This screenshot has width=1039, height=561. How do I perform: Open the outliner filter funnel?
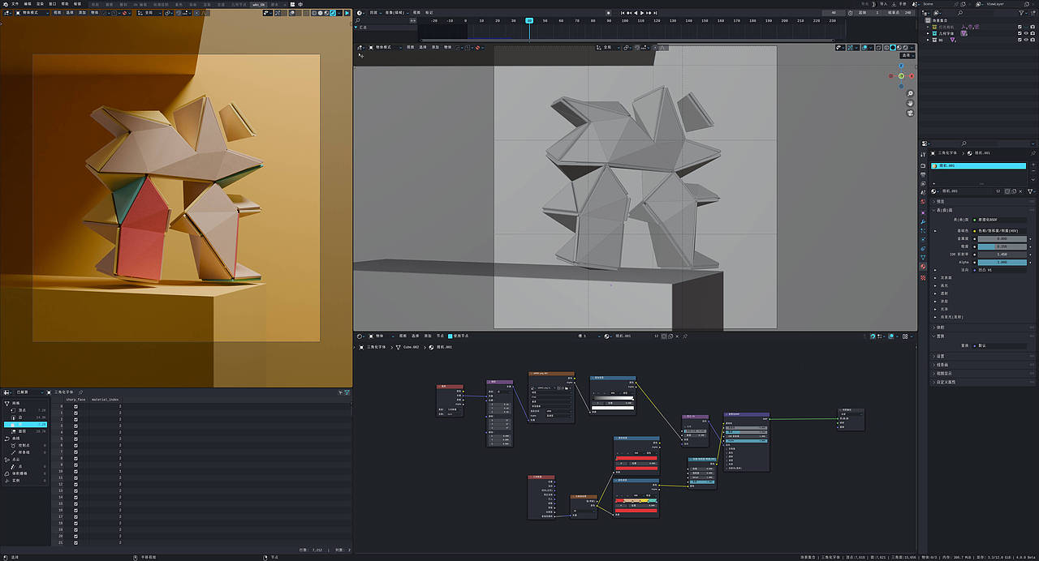(1021, 13)
